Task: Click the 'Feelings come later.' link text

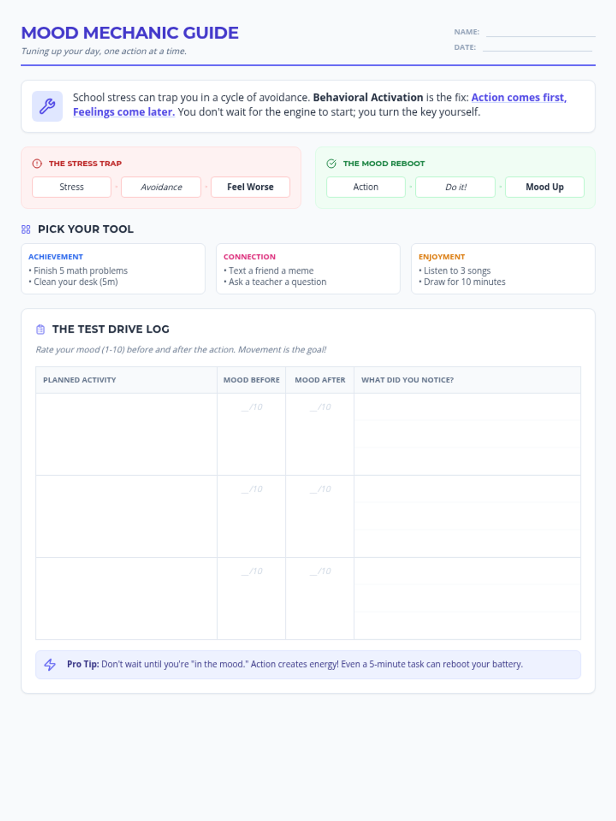Action: coord(124,112)
